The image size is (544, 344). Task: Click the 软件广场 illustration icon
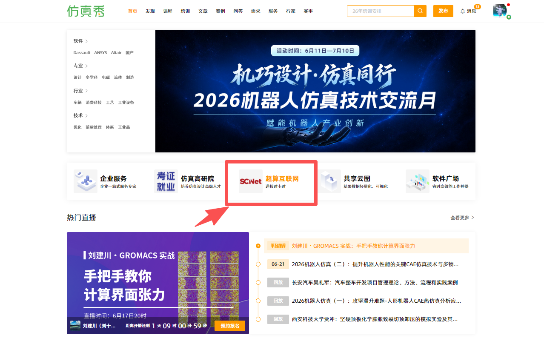point(418,181)
